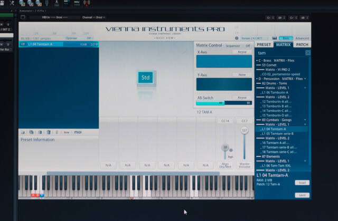Toggle the Optimize Off switch

[x=89, y=39]
